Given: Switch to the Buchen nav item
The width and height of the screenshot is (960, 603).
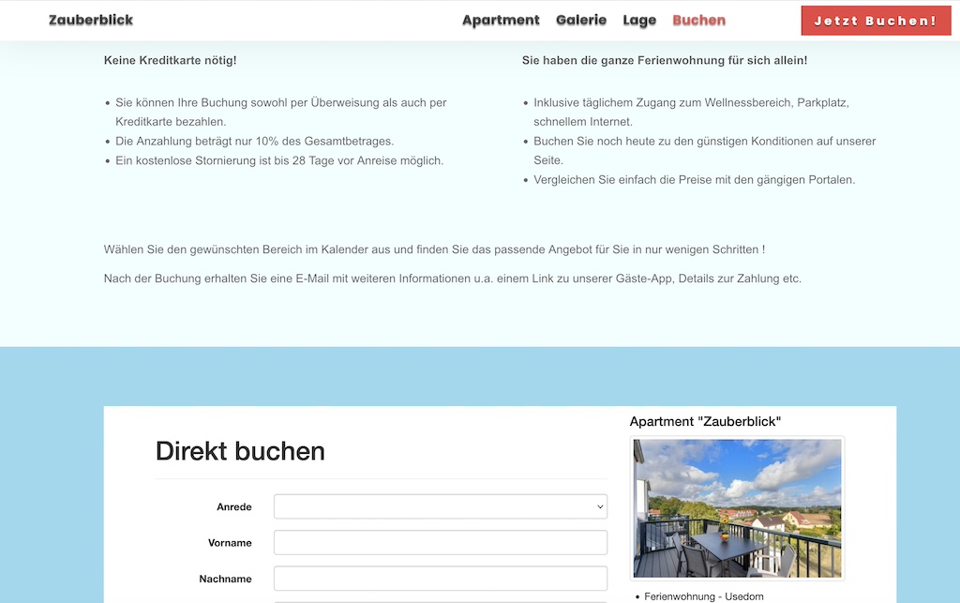Looking at the screenshot, I should (x=698, y=20).
